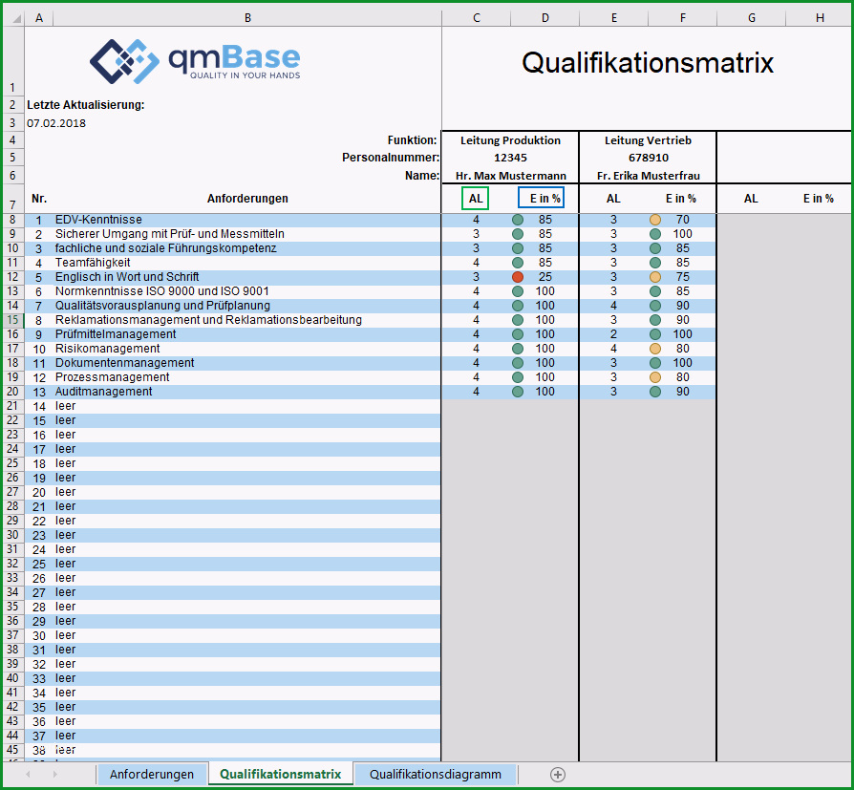Select column D header

[x=545, y=18]
